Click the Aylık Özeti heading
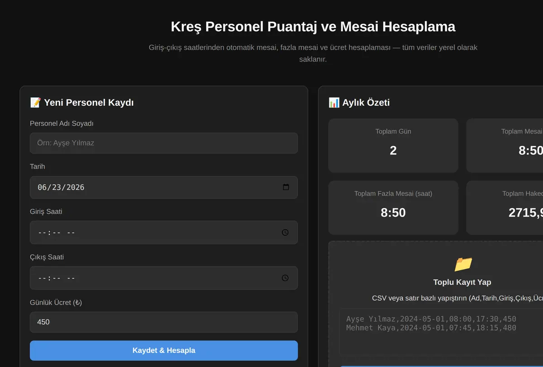 pyautogui.click(x=366, y=103)
